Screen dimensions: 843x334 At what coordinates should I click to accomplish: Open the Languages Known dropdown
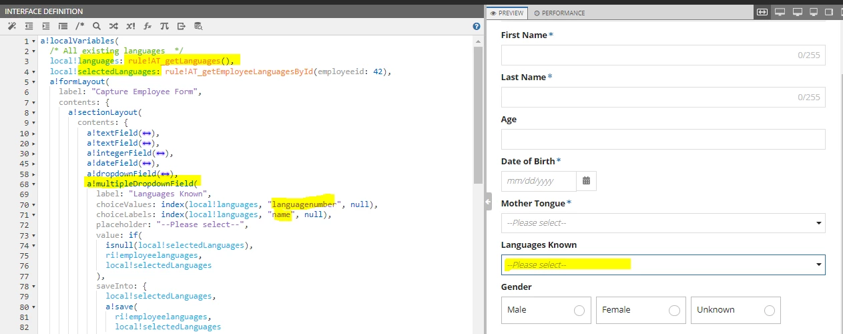point(663,265)
